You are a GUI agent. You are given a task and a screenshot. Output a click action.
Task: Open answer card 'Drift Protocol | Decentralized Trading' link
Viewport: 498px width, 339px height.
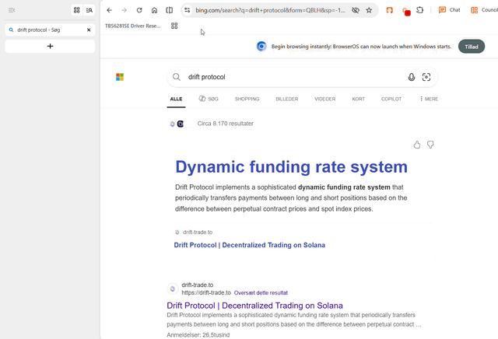coord(249,245)
